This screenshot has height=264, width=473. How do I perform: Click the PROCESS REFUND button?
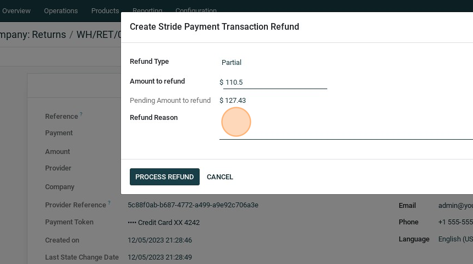[x=164, y=177]
